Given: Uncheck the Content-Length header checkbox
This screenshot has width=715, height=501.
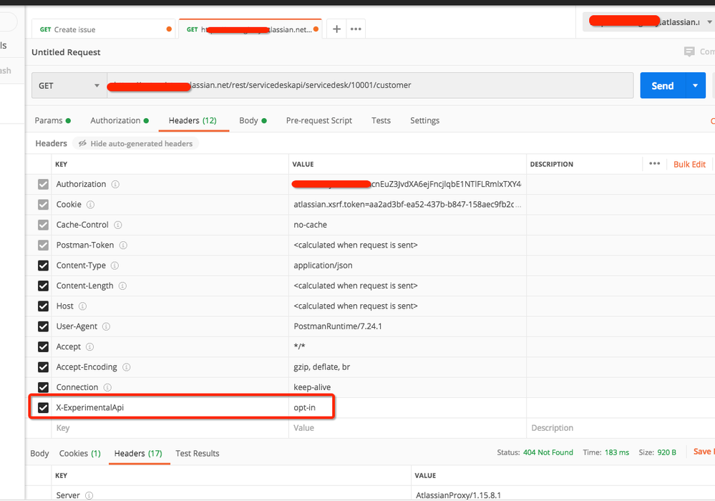Looking at the screenshot, I should tap(44, 286).
